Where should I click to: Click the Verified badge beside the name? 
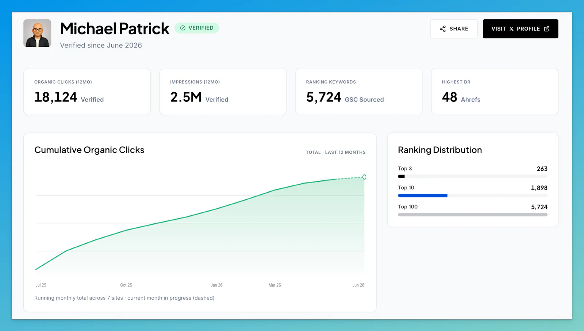tap(197, 28)
